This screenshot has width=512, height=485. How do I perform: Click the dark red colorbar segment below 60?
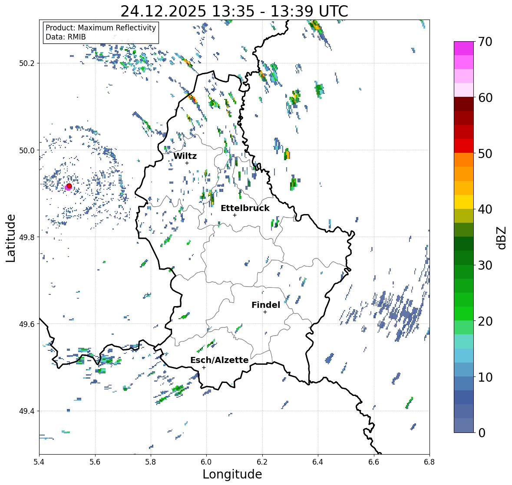coord(464,104)
